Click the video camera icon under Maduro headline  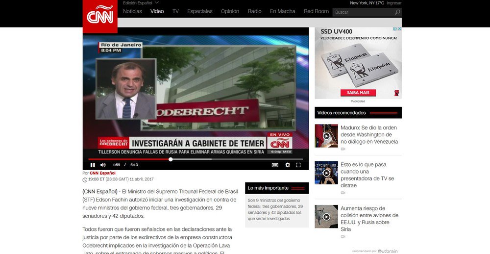(343, 149)
